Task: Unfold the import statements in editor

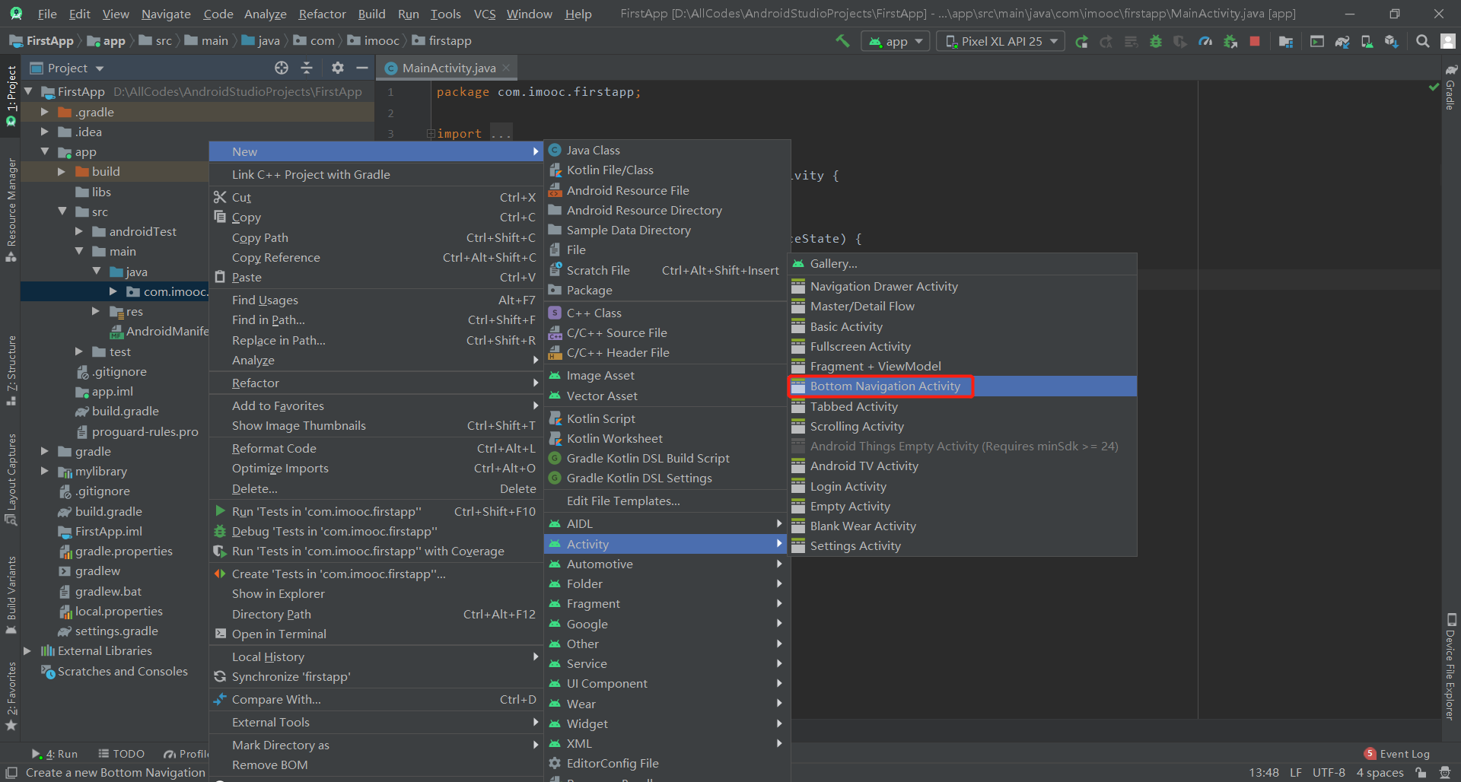Action: (430, 133)
